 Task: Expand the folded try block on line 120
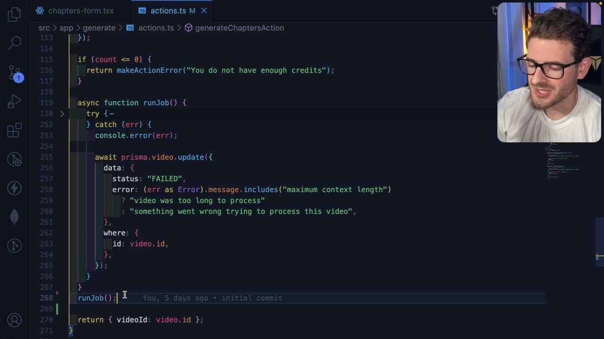62,113
